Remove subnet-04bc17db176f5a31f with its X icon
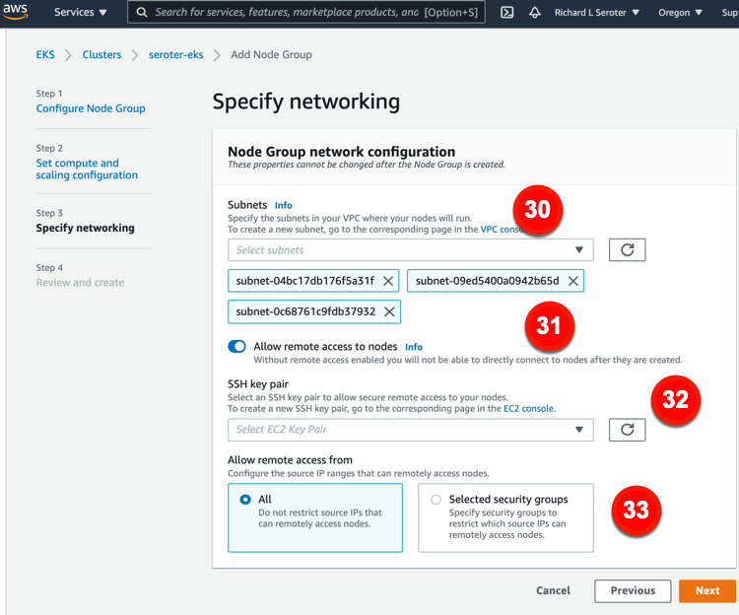 tap(388, 281)
